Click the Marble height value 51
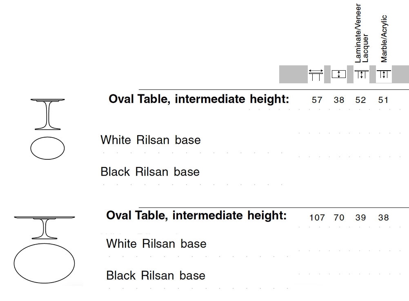409x301 pixels. click(x=383, y=100)
